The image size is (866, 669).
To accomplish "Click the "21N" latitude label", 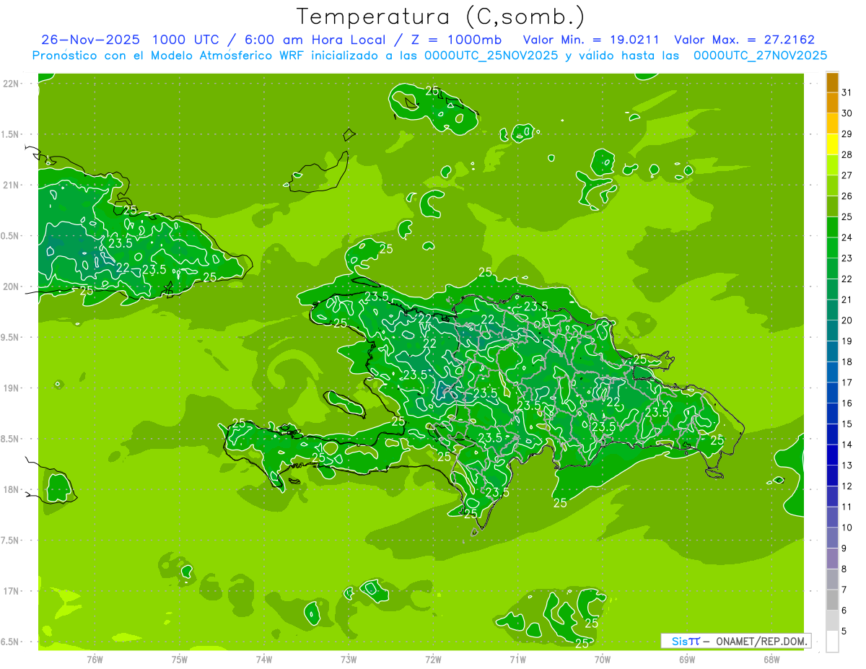I will point(10,185).
